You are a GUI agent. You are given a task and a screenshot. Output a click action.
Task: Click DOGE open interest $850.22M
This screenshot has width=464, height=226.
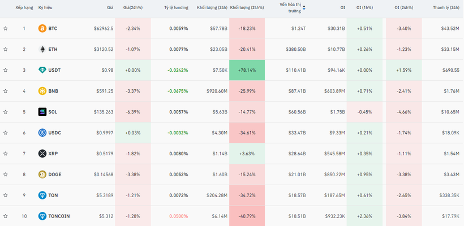point(334,175)
